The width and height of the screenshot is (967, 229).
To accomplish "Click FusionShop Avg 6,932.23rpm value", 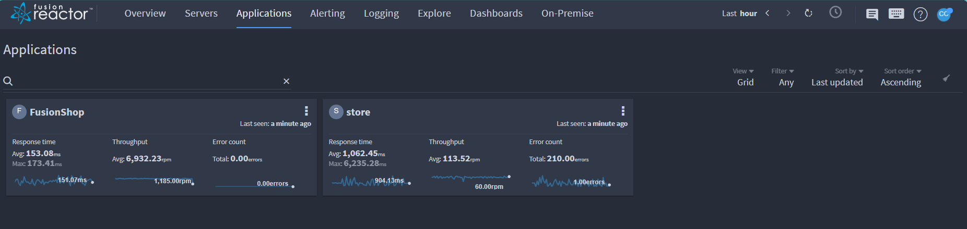I will (141, 159).
